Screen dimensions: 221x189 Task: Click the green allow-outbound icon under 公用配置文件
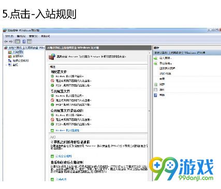(x=52, y=124)
